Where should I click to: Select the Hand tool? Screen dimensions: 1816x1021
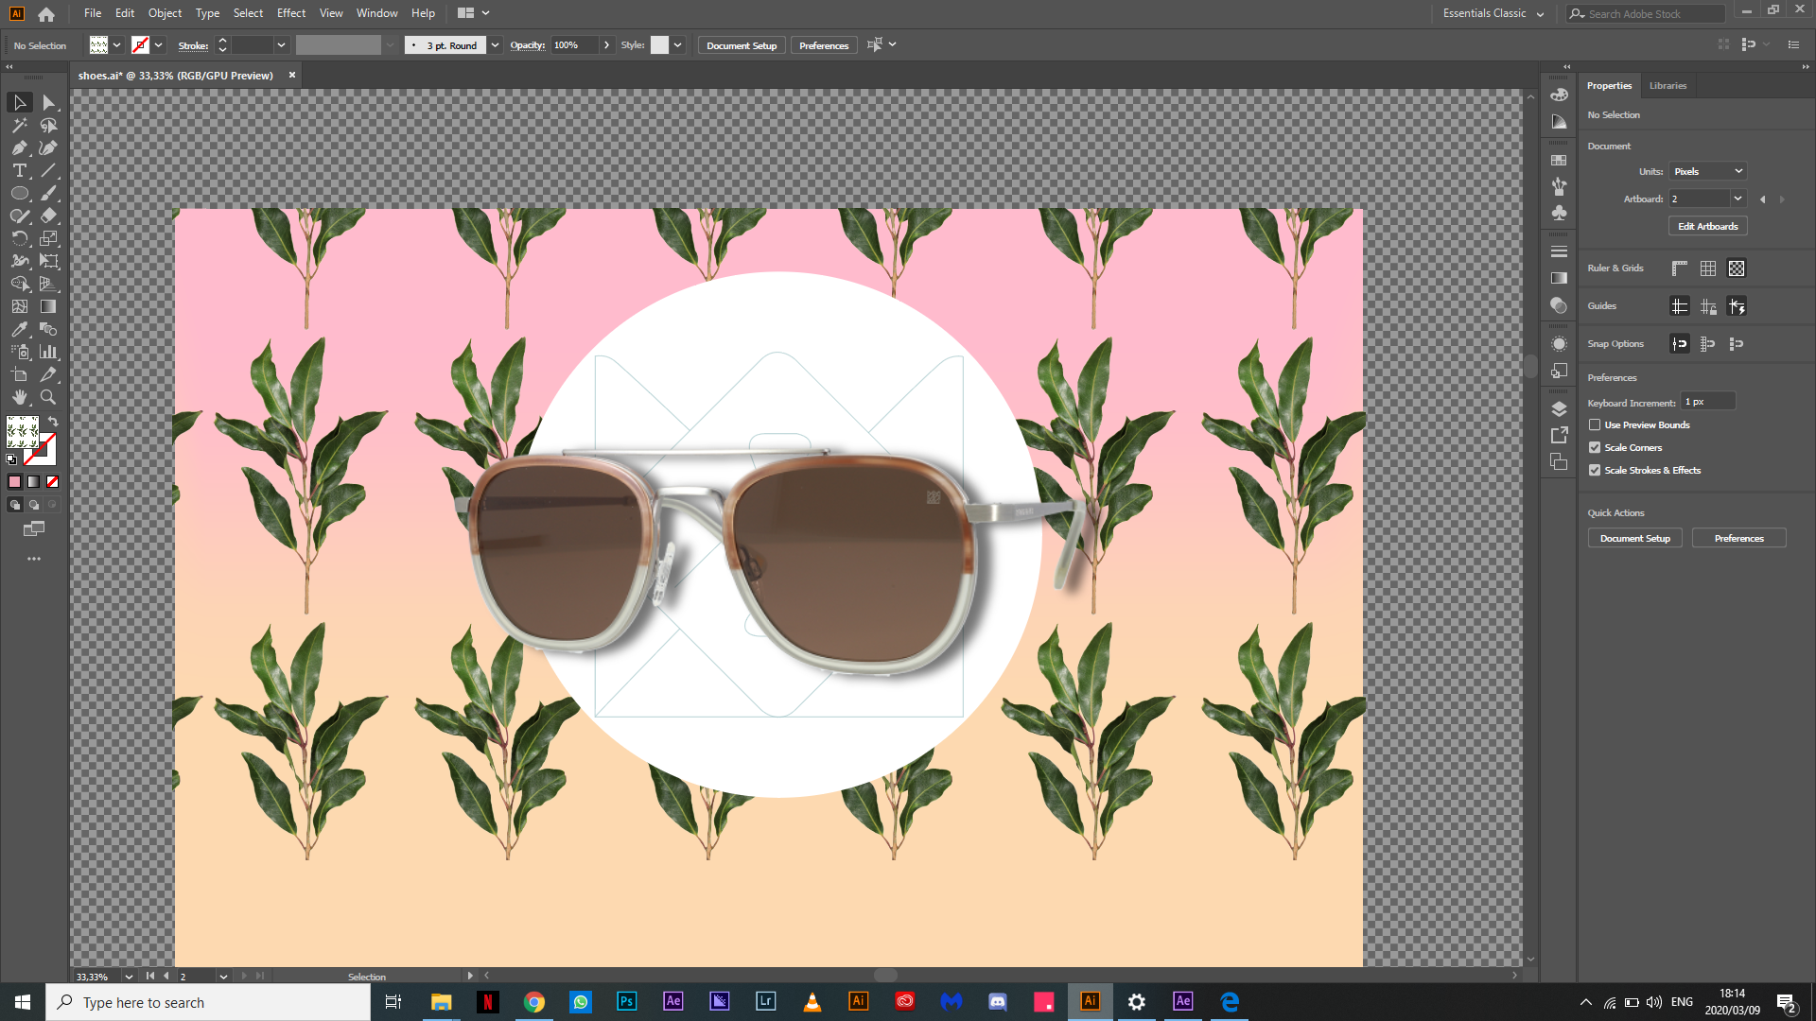coord(19,398)
